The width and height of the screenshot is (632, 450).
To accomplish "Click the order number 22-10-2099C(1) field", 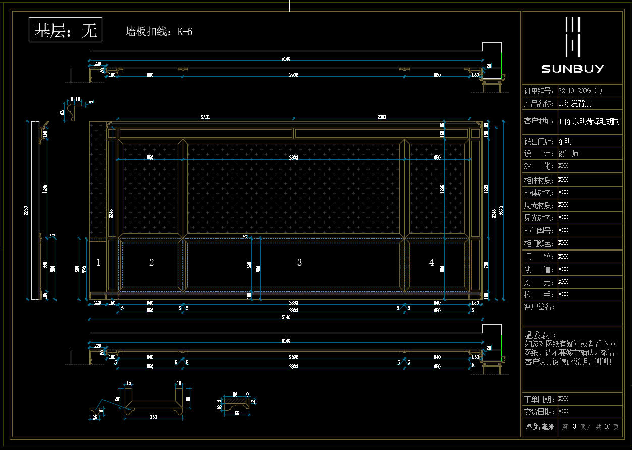I will [580, 91].
